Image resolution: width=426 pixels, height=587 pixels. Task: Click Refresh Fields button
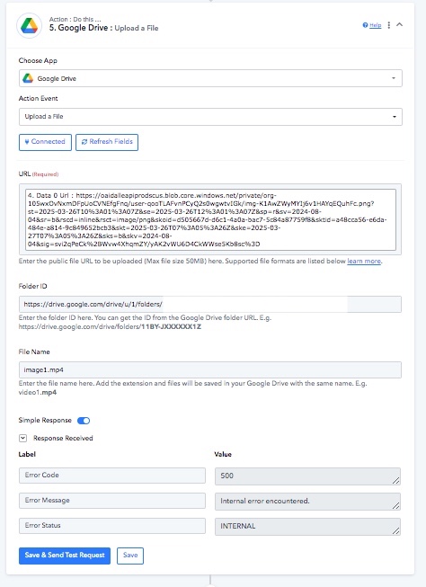[107, 142]
